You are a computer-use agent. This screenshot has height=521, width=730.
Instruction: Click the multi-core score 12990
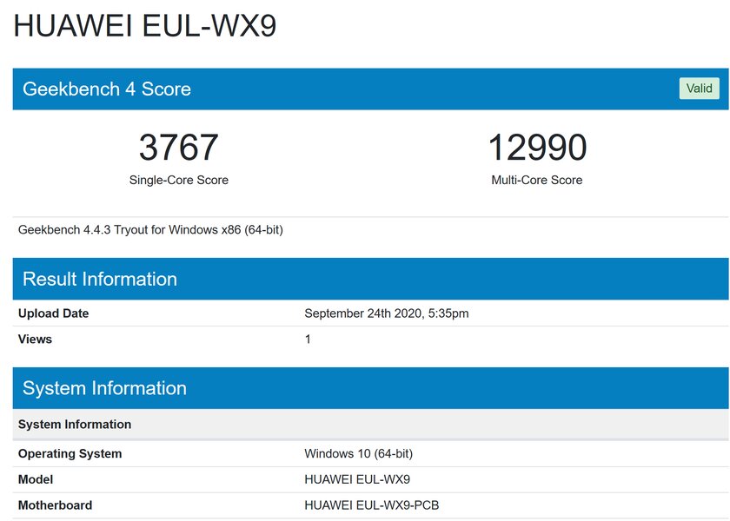(x=537, y=147)
